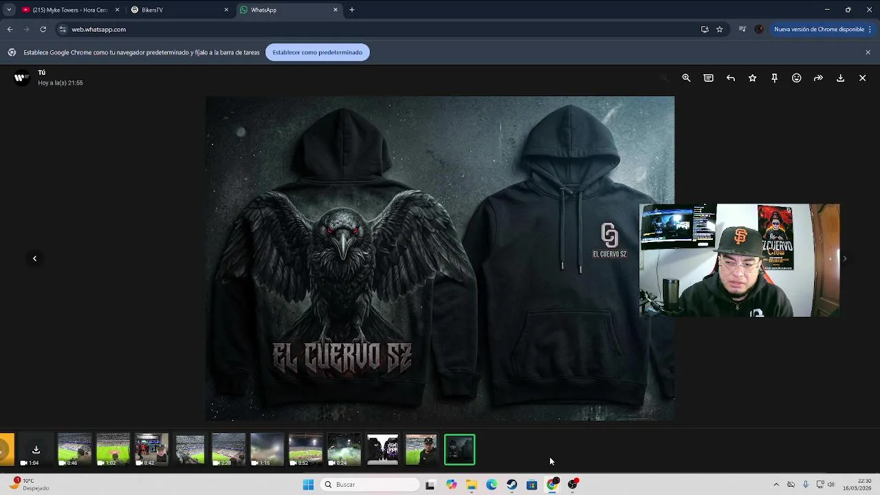Close the Myke Towers YouTube tab
This screenshot has width=880, height=495.
117,10
